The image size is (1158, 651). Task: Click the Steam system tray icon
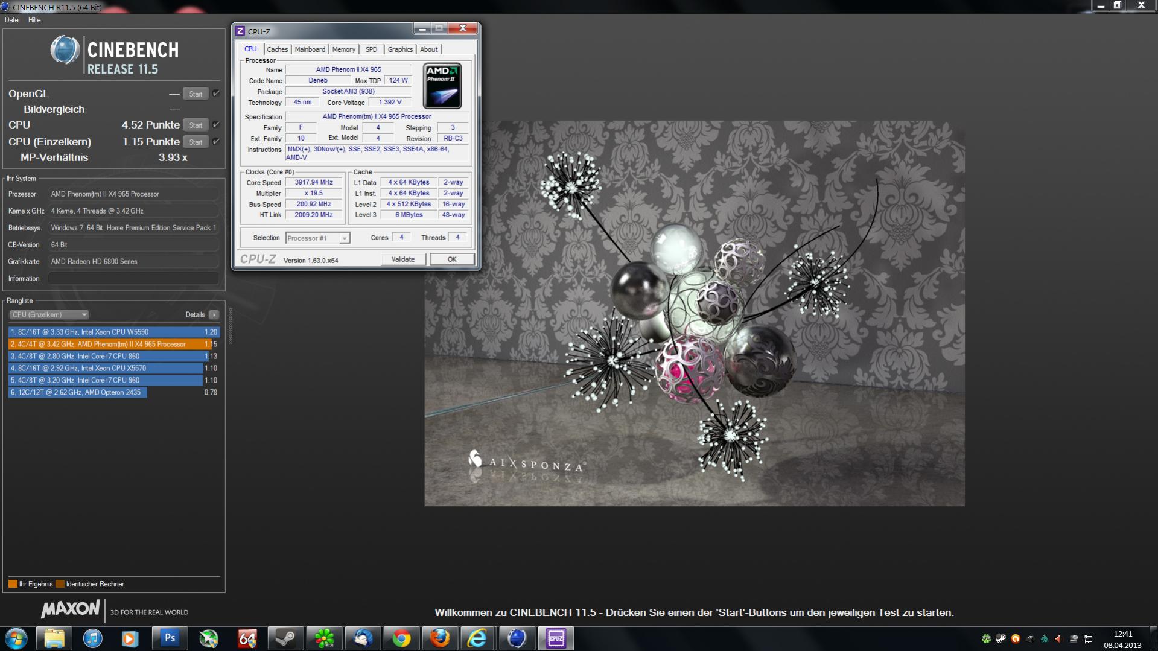pyautogui.click(x=1001, y=638)
